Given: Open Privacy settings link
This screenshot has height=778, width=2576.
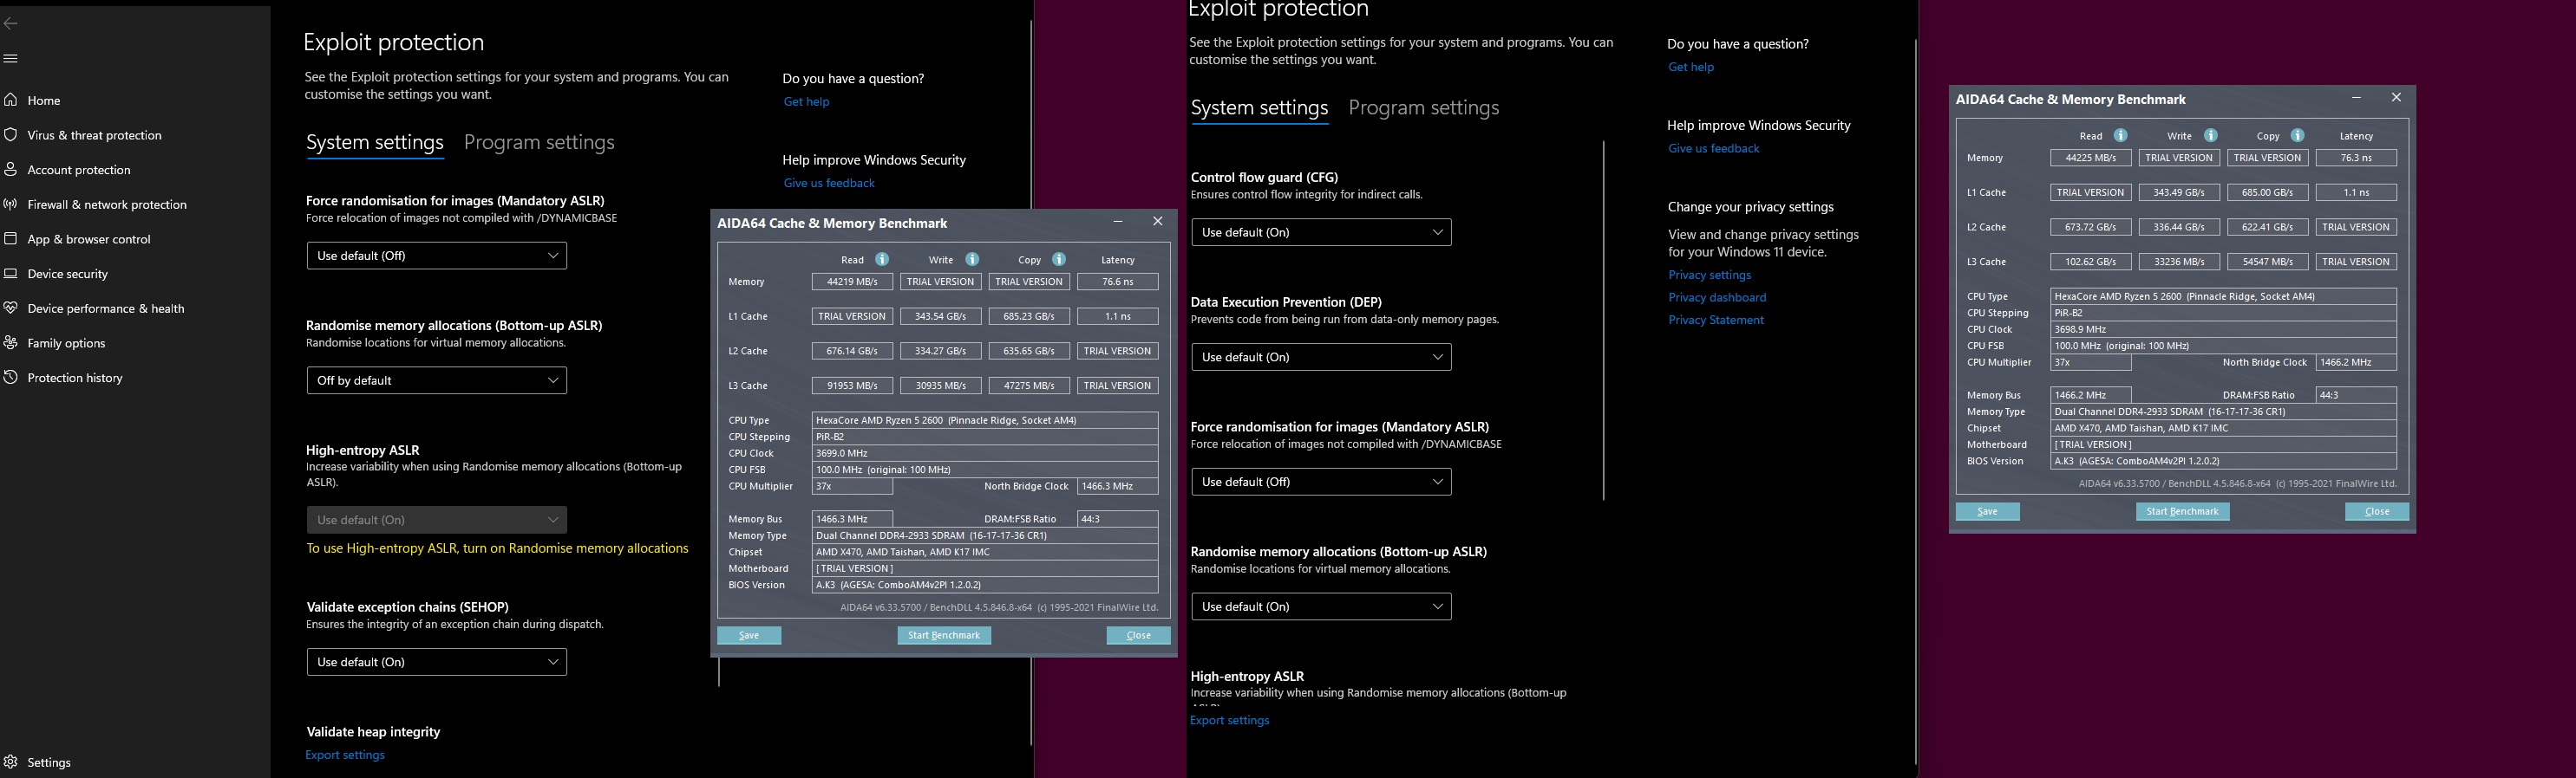Looking at the screenshot, I should click(x=1710, y=275).
